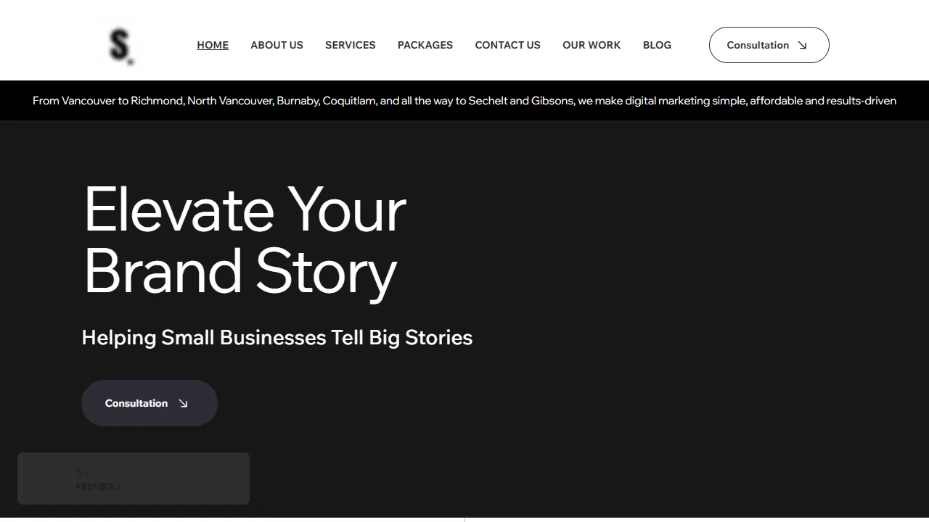The height and width of the screenshot is (522, 929).
Task: Open the SERVICES navigation menu
Action: click(x=351, y=45)
